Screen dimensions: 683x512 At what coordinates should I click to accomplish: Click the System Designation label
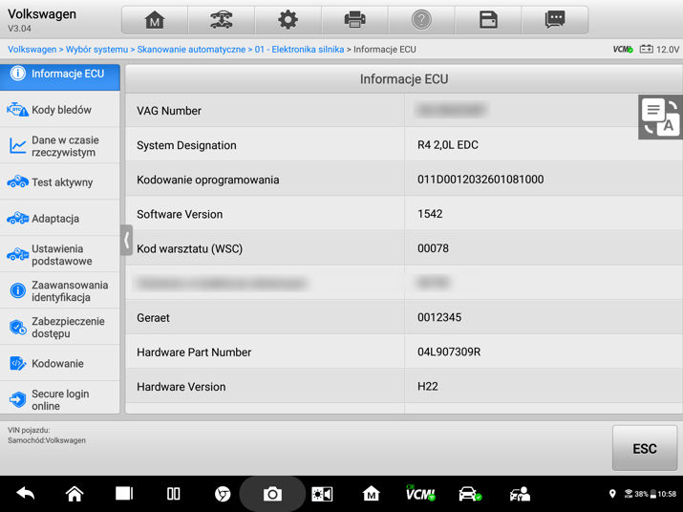tap(186, 145)
